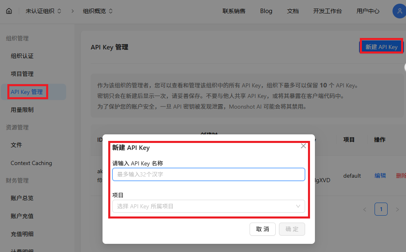406x252 pixels.
Task: Open the user avatar menu
Action: tap(399, 11)
